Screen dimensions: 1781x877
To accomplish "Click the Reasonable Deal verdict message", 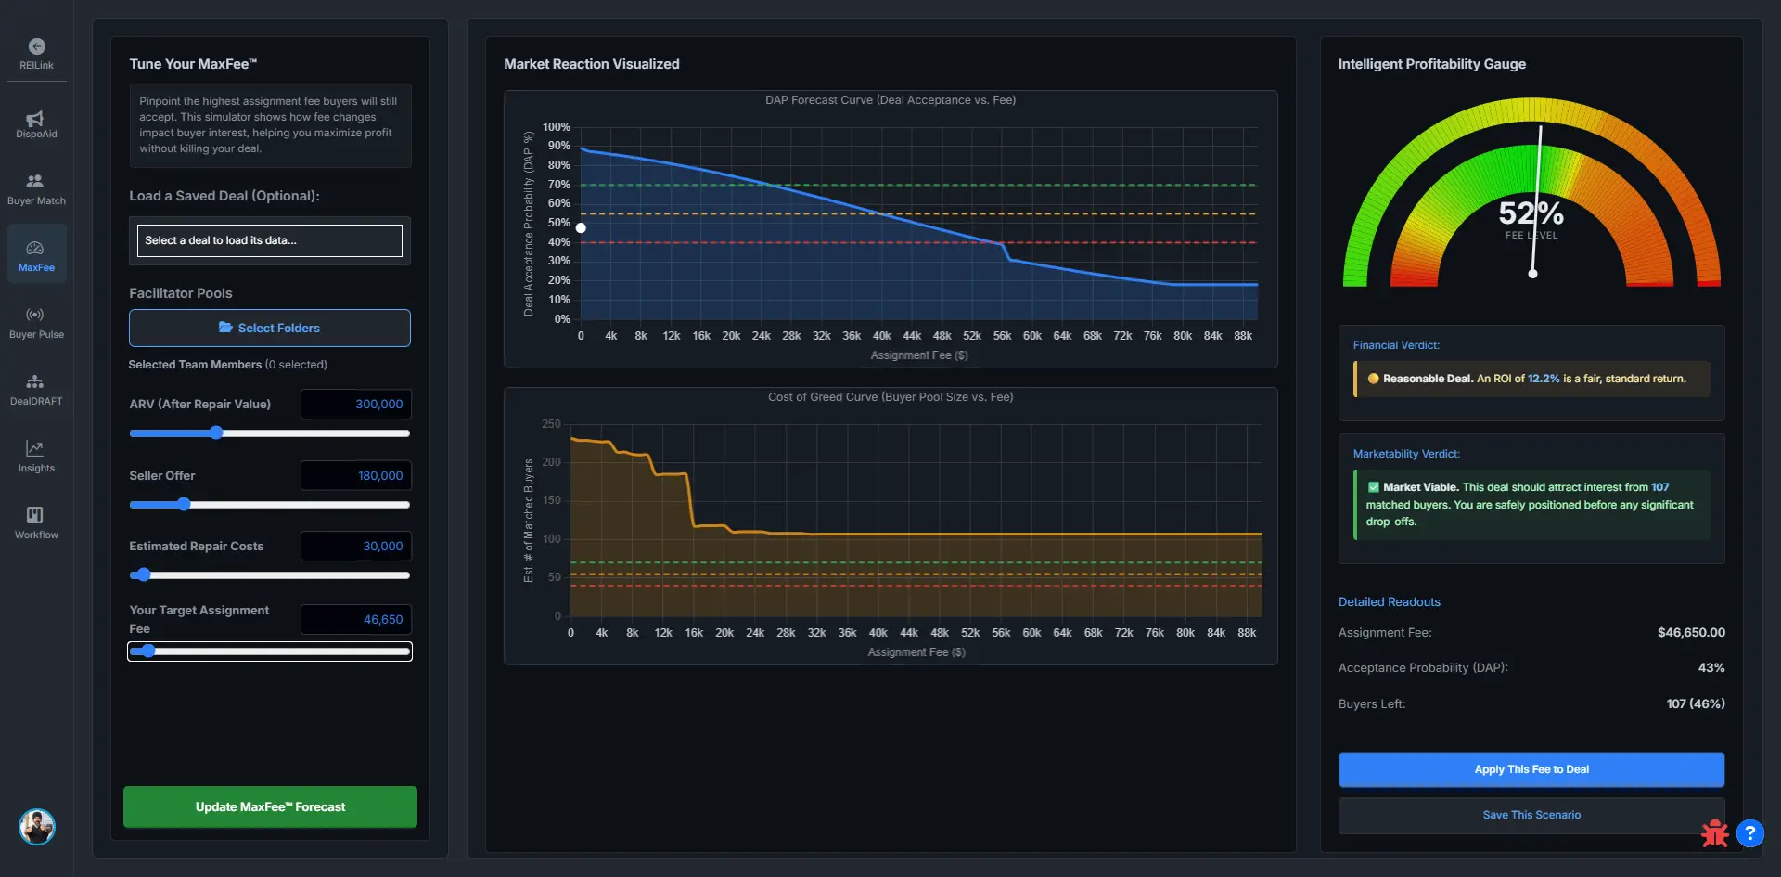I will pyautogui.click(x=1531, y=379).
